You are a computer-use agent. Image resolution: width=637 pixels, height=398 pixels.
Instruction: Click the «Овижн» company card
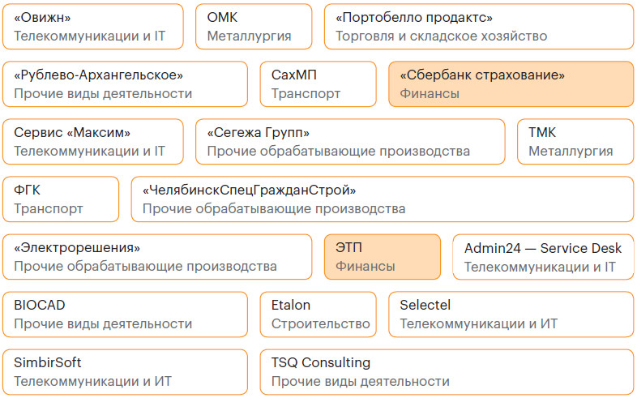(96, 27)
